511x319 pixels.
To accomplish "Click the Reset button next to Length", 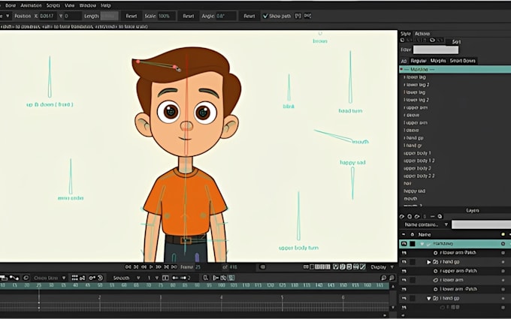I will (x=132, y=16).
